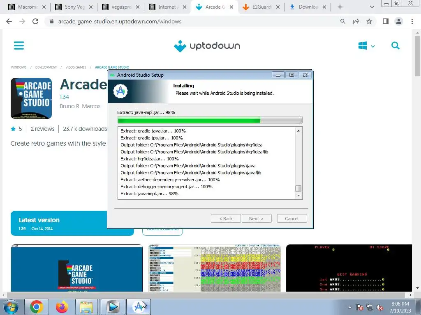Click the Next button in installer
This screenshot has width=421, height=315.
pyautogui.click(x=257, y=219)
